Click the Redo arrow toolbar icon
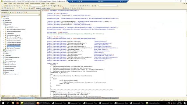The width and height of the screenshot is (187, 105). pyautogui.click(x=25, y=6)
